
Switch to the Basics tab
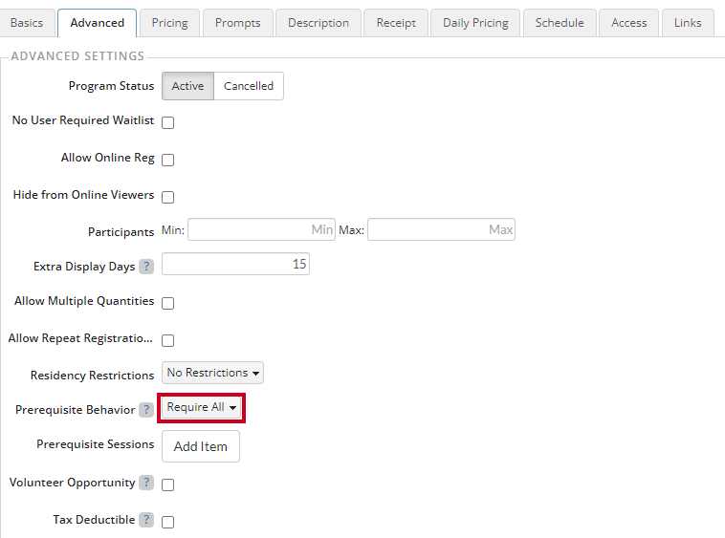pyautogui.click(x=27, y=23)
